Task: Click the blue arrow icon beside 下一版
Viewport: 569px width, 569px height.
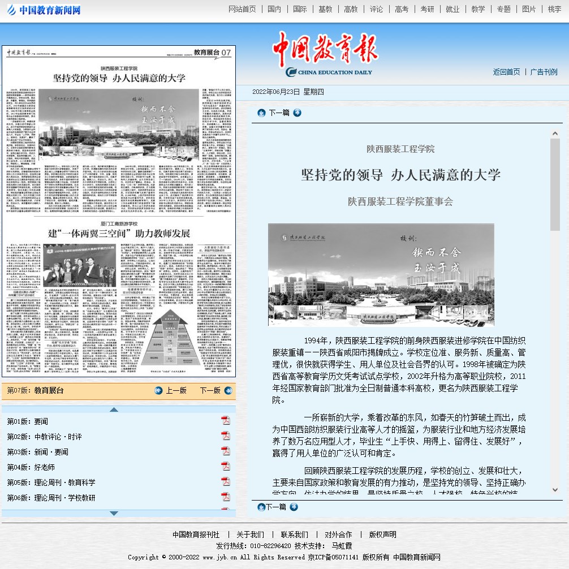Action: click(x=227, y=390)
